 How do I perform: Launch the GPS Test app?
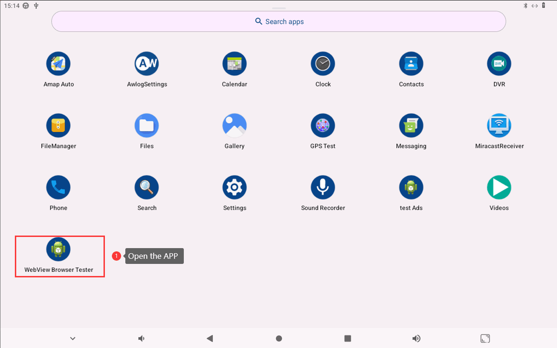point(323,125)
